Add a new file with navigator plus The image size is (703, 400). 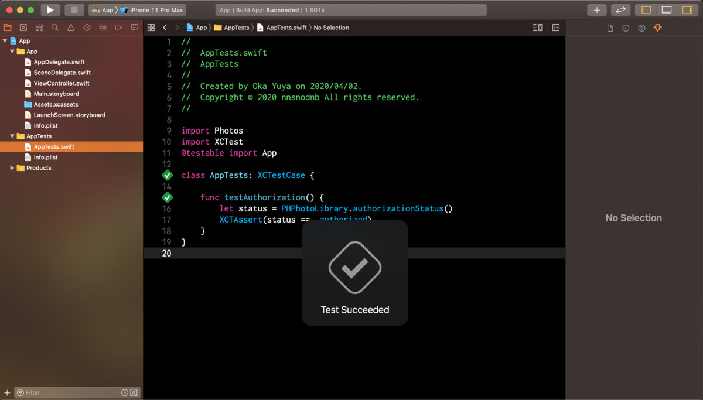click(7, 392)
